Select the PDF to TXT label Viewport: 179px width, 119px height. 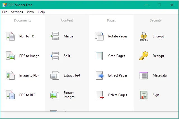[x=27, y=36]
